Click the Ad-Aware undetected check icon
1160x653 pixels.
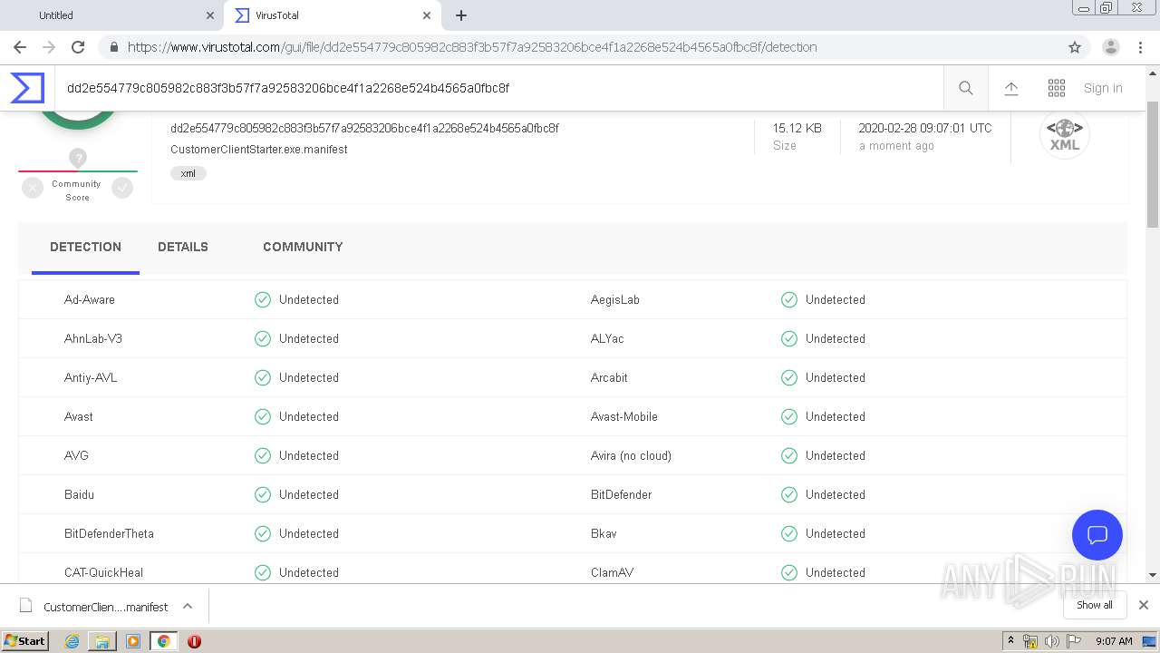263,299
